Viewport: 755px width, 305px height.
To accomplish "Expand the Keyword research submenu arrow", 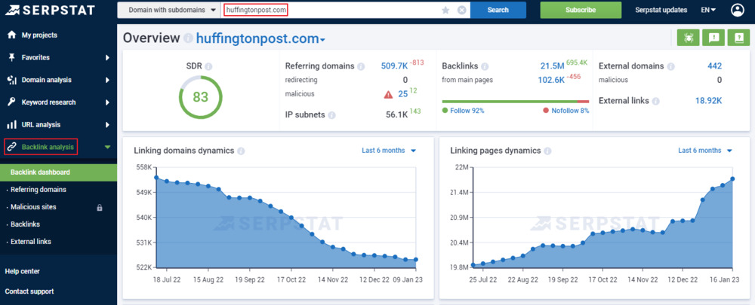I will pyautogui.click(x=107, y=102).
